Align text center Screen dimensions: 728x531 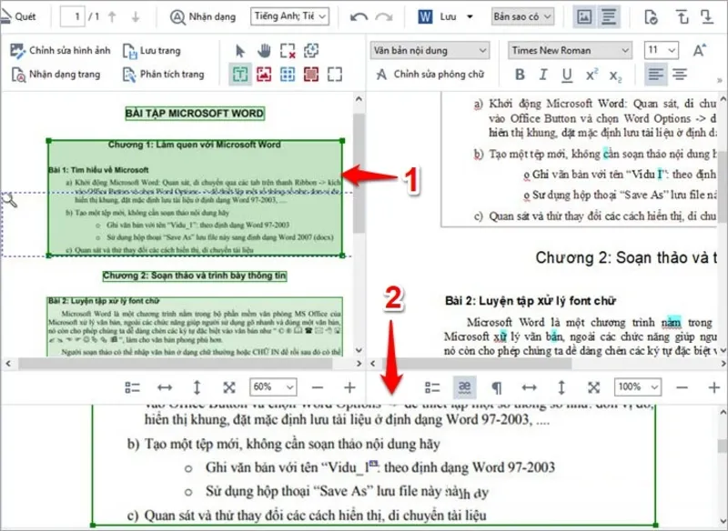coord(679,75)
